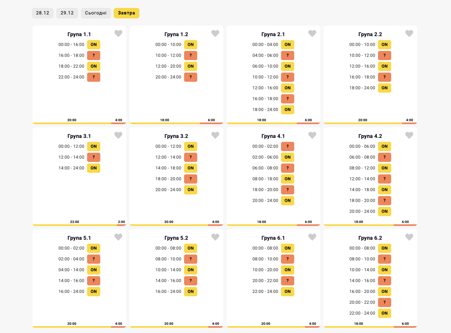Viewport: 451px width, 333px height.
Task: Click the 6:00 bar segment in Група 6.2
Action: coord(405,327)
